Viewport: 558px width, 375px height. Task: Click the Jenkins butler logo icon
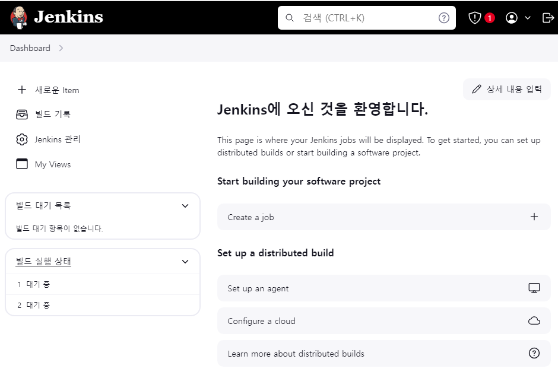pyautogui.click(x=19, y=18)
